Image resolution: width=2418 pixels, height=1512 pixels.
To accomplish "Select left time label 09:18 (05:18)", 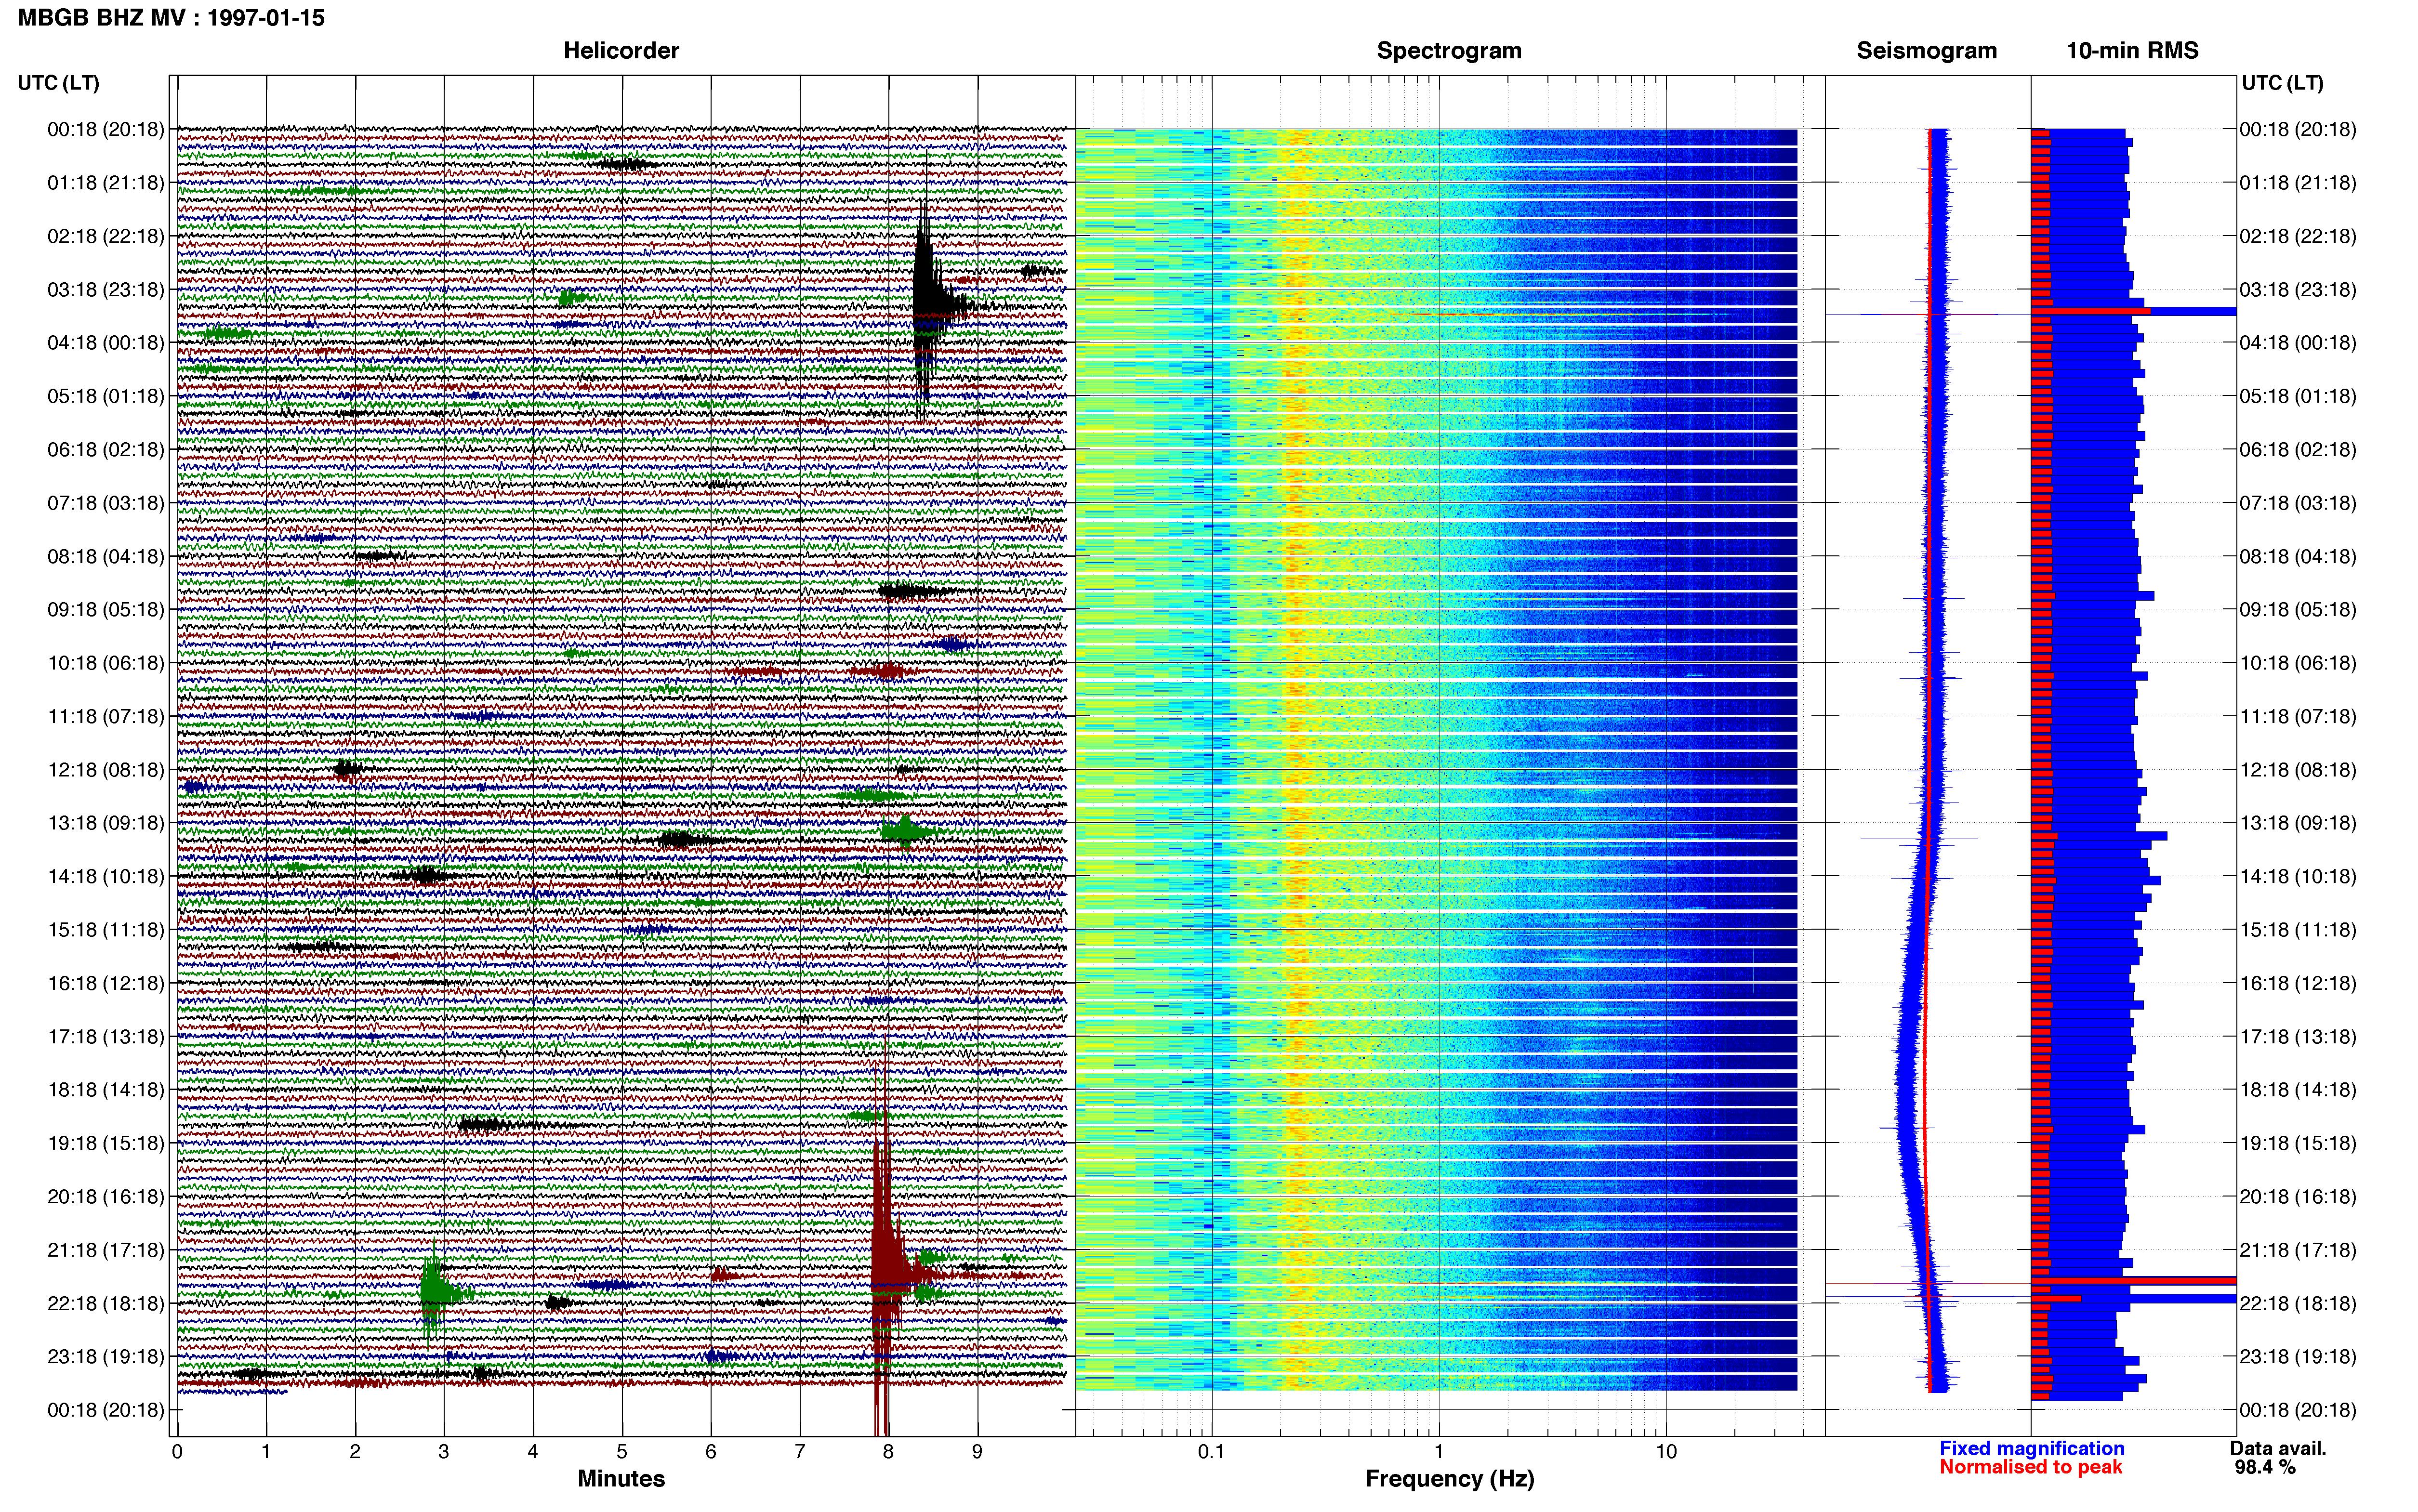I will 106,609.
